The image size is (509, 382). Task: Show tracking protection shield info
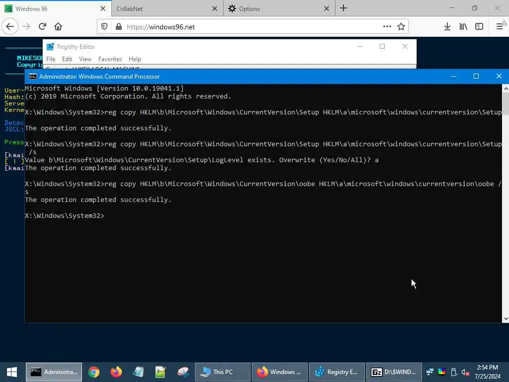point(104,27)
